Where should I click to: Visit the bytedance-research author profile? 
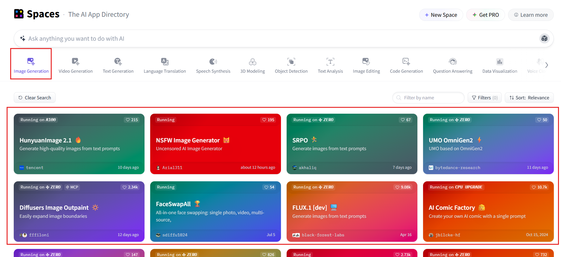click(x=454, y=168)
